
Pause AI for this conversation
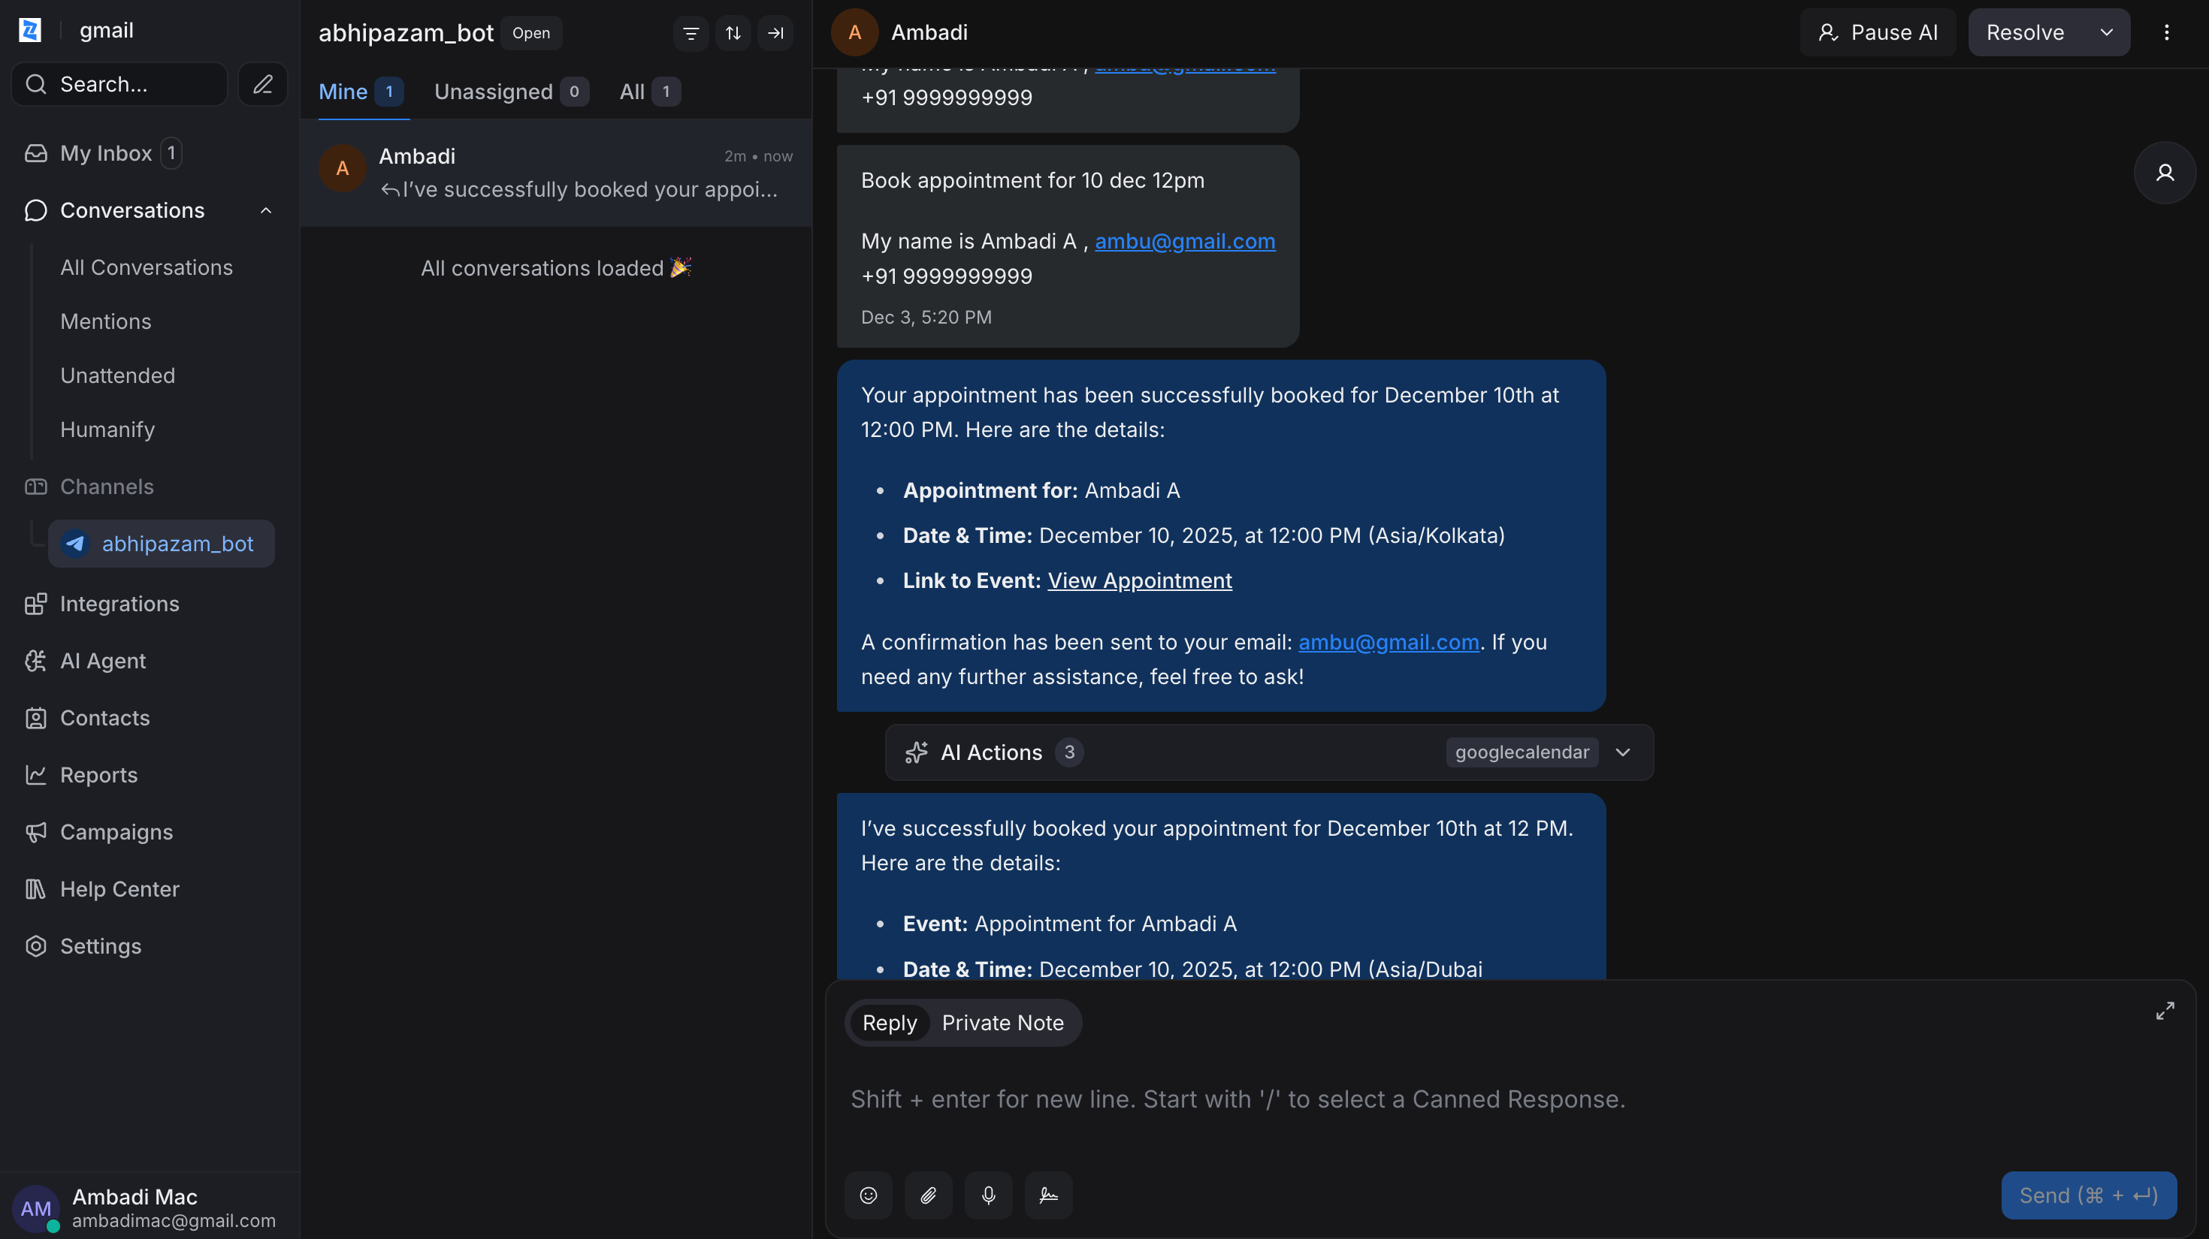click(1877, 32)
